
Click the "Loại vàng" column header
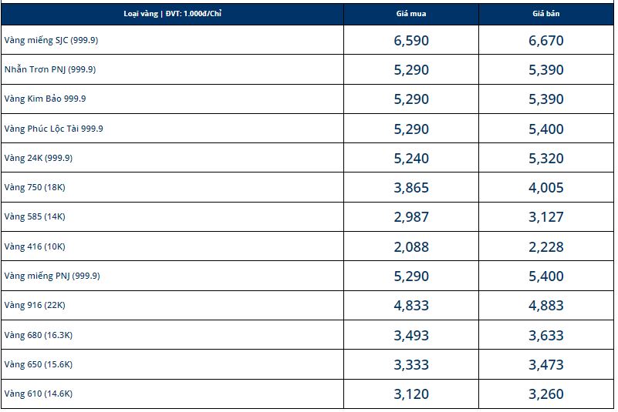pyautogui.click(x=172, y=15)
